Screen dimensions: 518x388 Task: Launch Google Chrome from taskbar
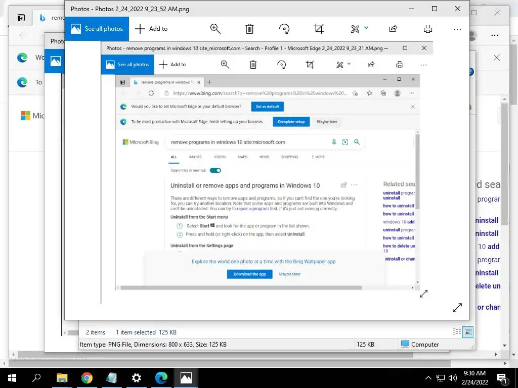(x=87, y=378)
